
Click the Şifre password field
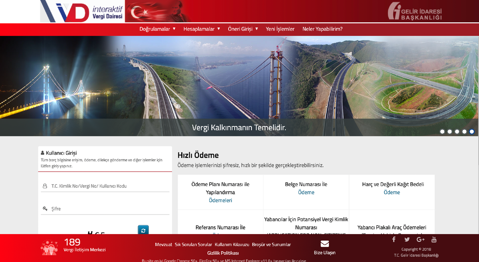[x=105, y=209]
